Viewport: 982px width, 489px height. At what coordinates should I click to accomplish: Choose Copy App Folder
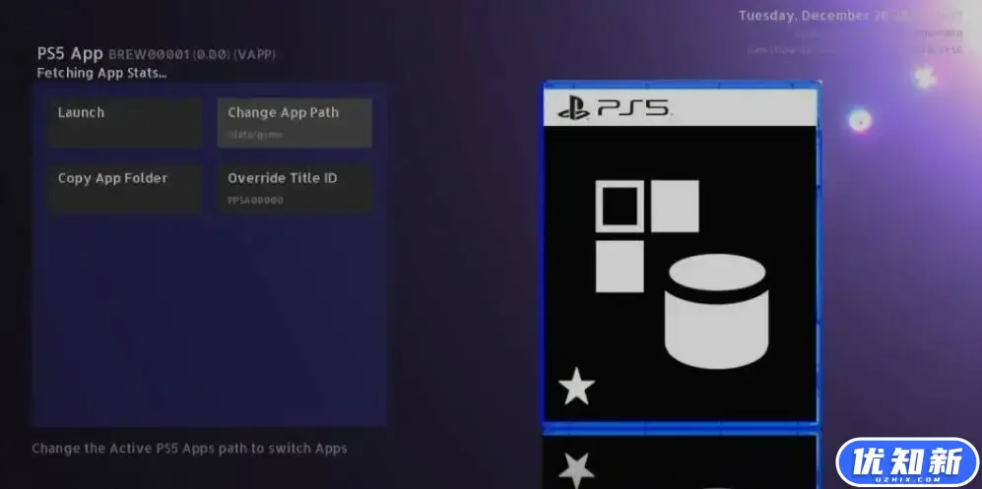pyautogui.click(x=124, y=187)
